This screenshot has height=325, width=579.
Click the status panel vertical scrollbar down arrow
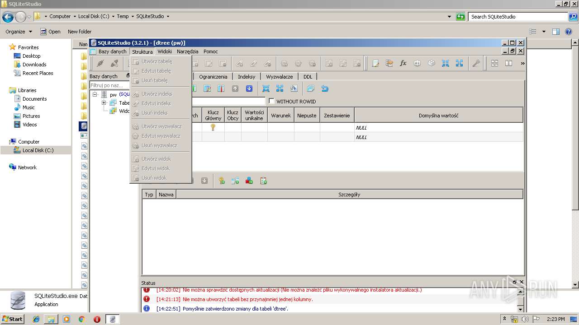(520, 309)
